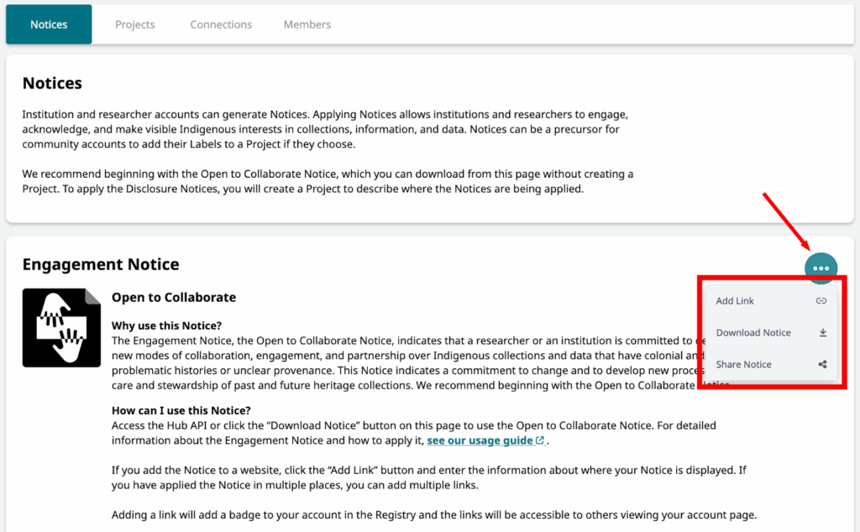Click the "How can I use this Notice?" subheading
This screenshot has width=860, height=532.
[x=181, y=410]
